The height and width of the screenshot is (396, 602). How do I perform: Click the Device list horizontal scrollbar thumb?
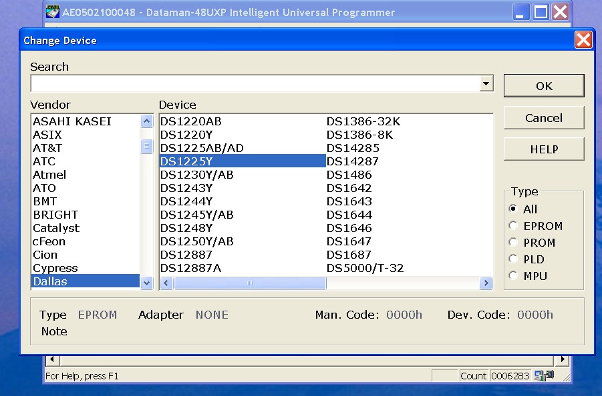[250, 283]
